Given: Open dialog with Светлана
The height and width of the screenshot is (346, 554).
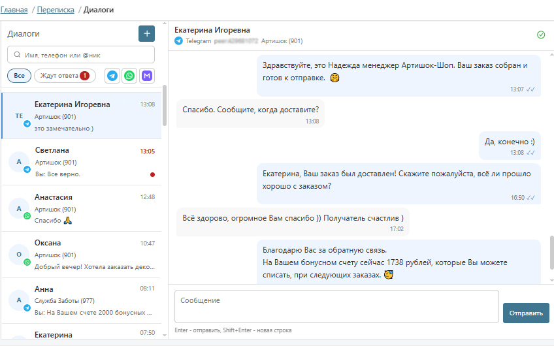Looking at the screenshot, I should [x=82, y=162].
